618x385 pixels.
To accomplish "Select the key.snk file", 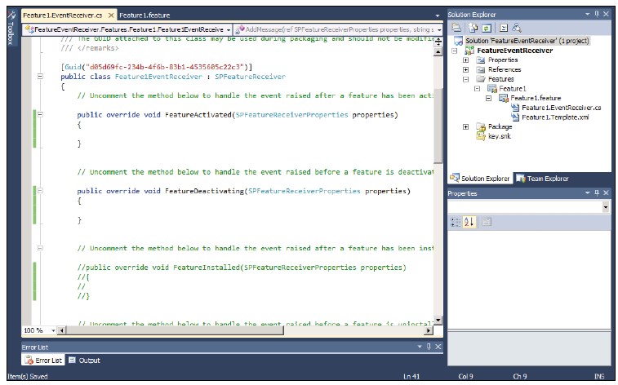I will 499,136.
